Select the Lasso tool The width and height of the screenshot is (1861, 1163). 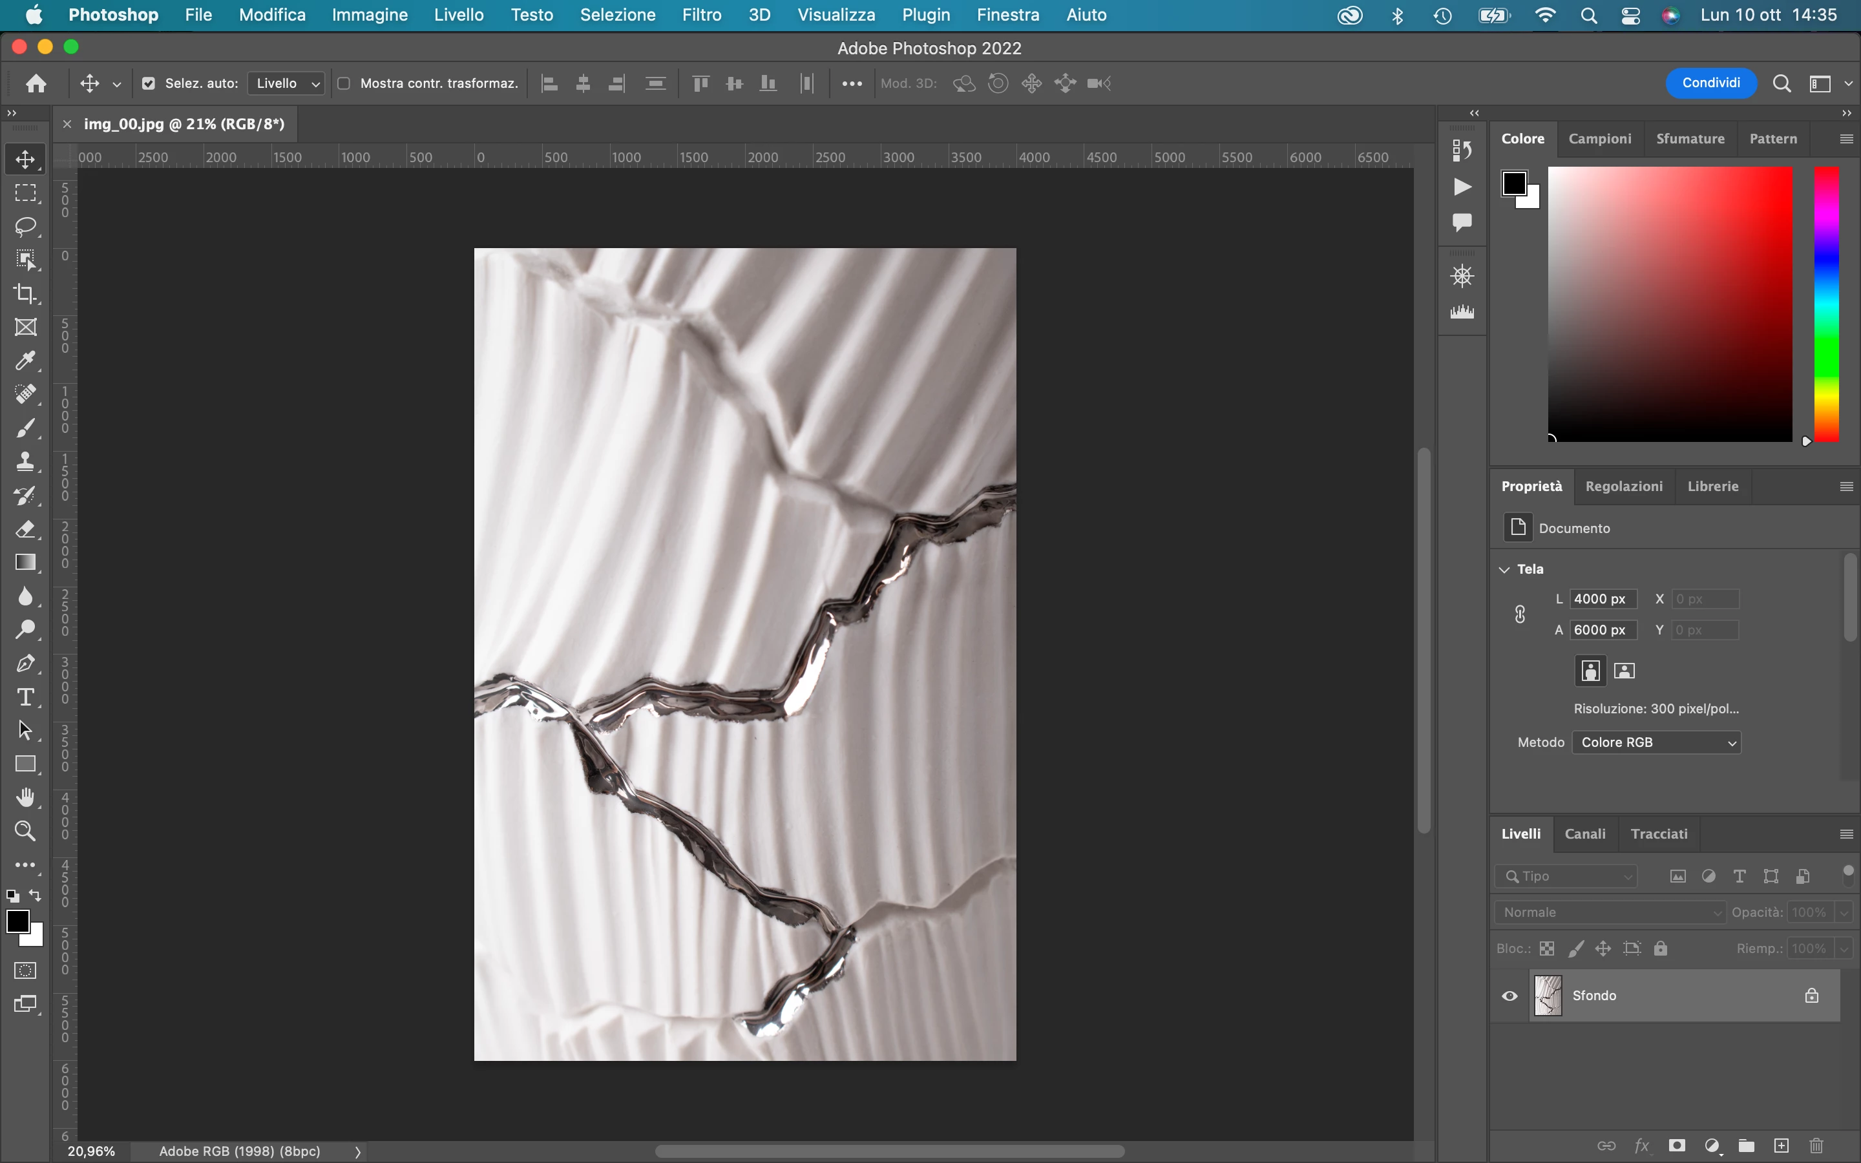(25, 226)
